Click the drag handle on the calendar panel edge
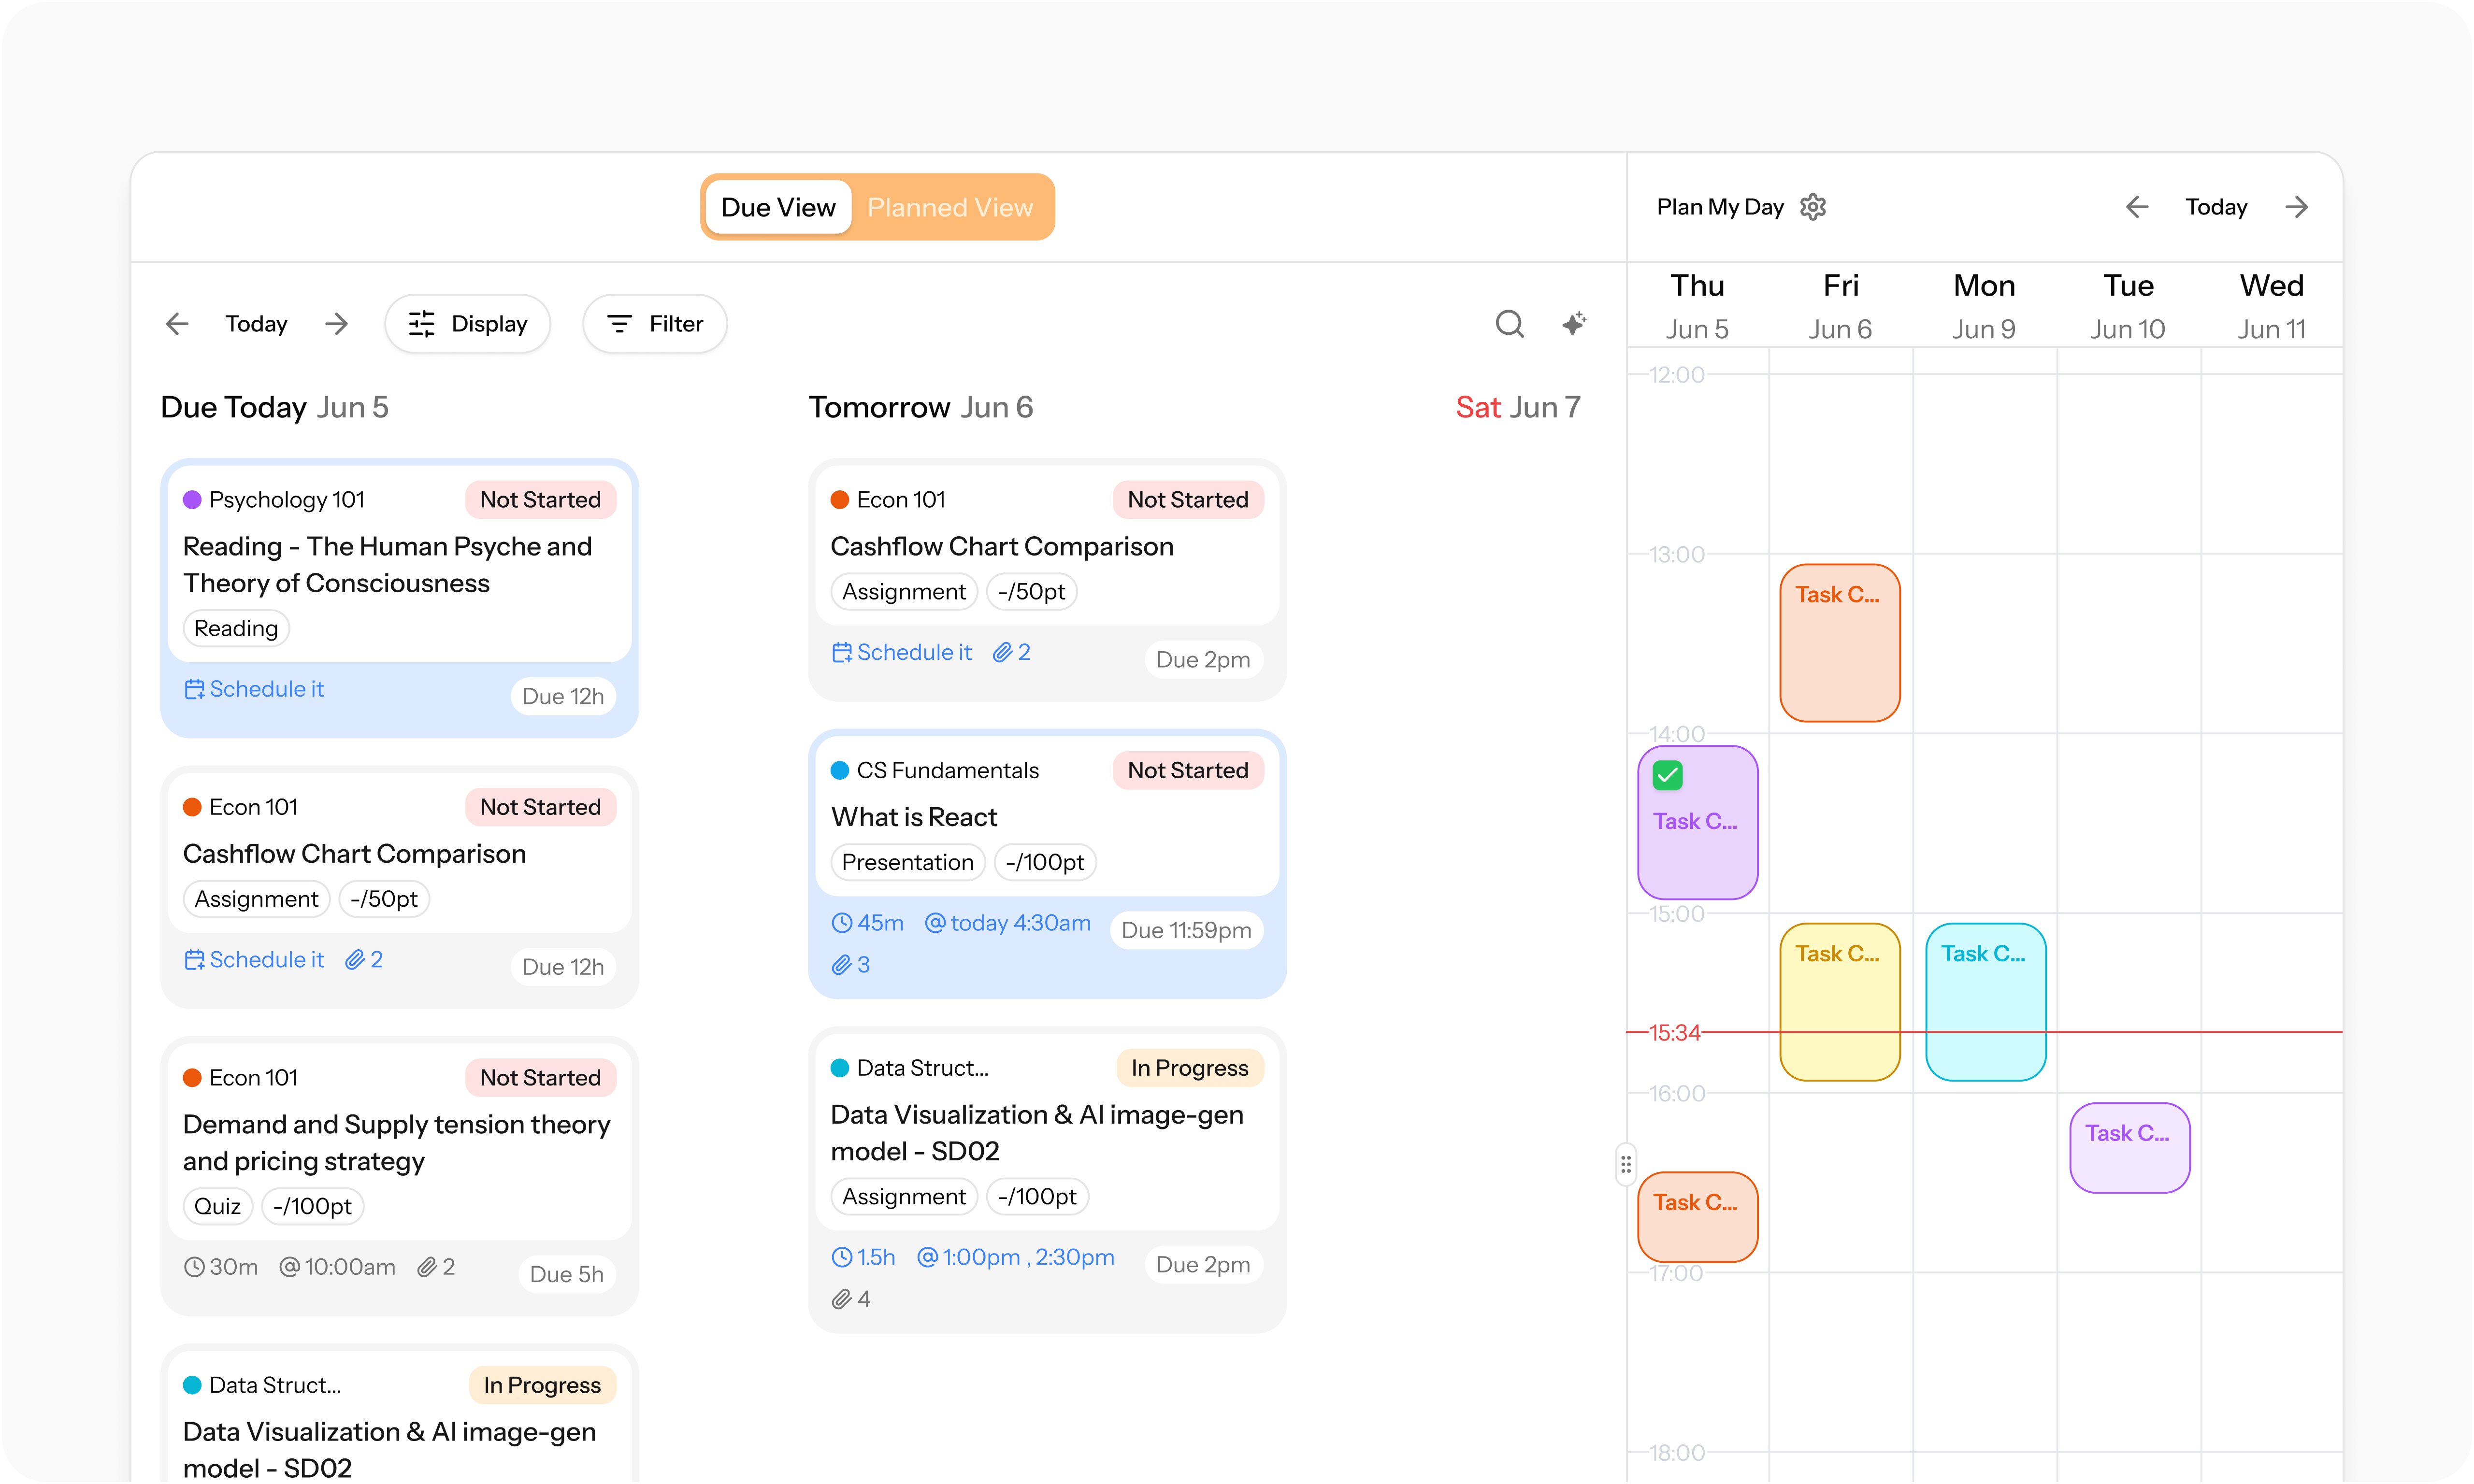 [1625, 1164]
